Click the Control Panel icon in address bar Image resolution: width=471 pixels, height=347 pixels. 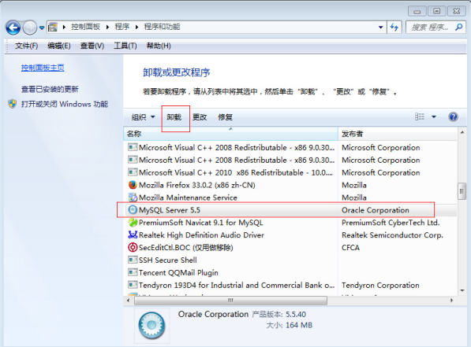tap(53, 28)
